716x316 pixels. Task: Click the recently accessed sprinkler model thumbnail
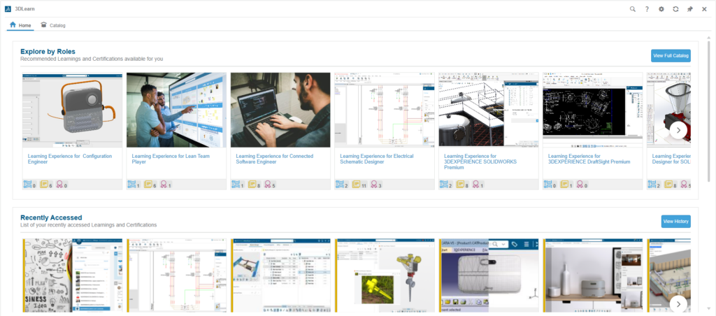tap(385, 275)
